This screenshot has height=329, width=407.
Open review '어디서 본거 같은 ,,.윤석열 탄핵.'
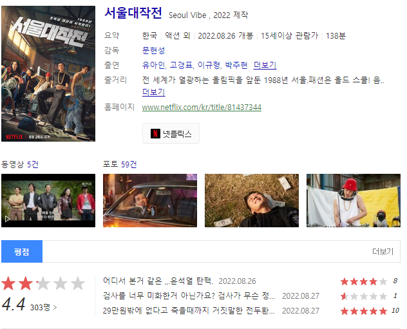tap(158, 281)
